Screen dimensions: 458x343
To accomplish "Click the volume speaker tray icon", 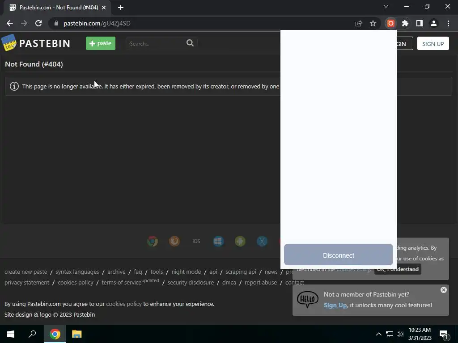I will point(400,334).
